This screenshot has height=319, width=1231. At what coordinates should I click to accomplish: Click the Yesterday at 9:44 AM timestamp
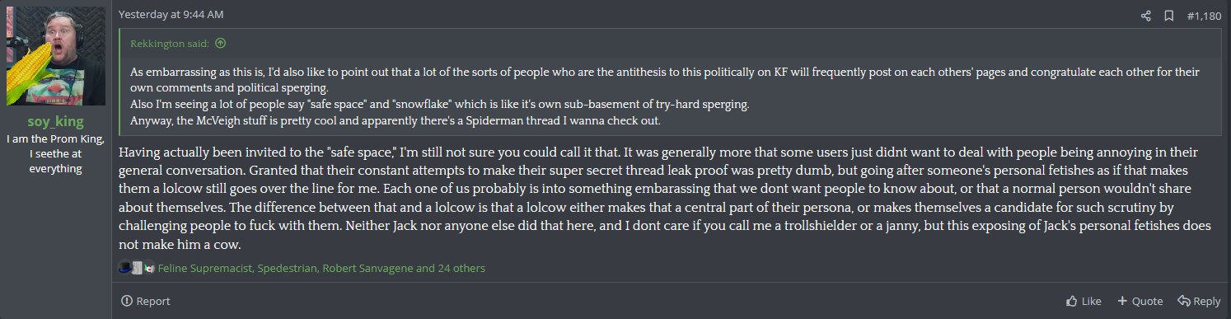tap(171, 15)
